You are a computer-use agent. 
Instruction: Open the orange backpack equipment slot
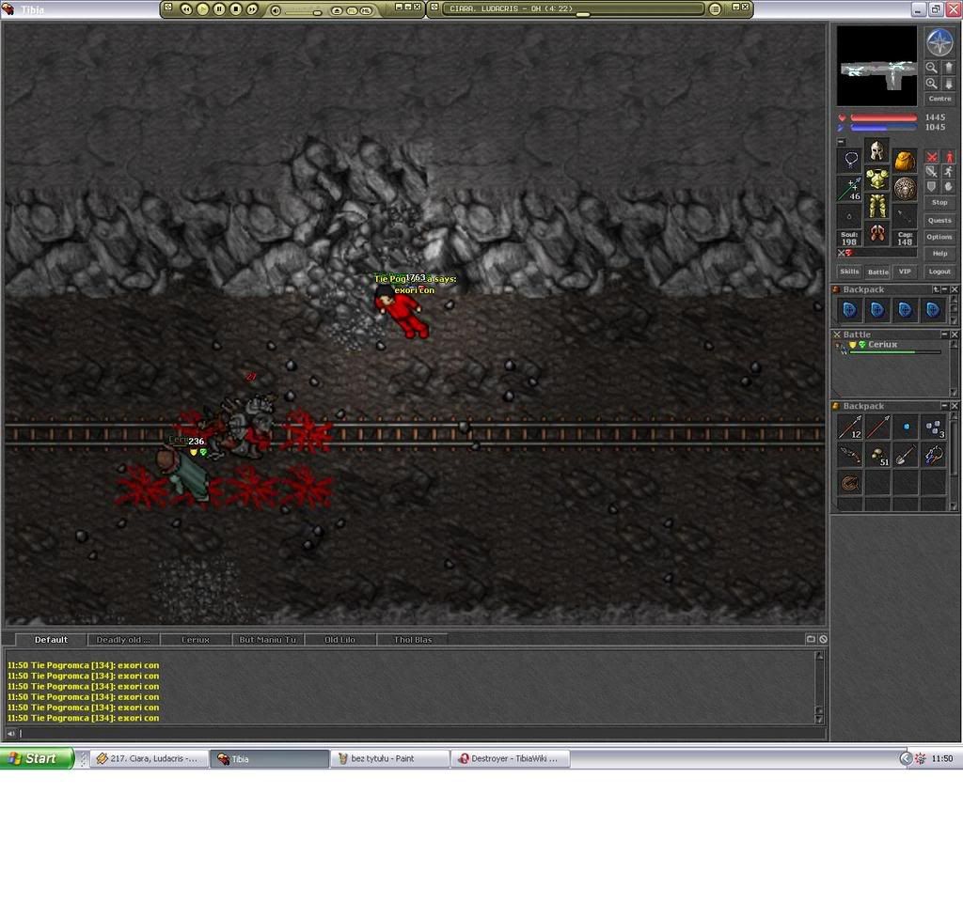(x=905, y=161)
